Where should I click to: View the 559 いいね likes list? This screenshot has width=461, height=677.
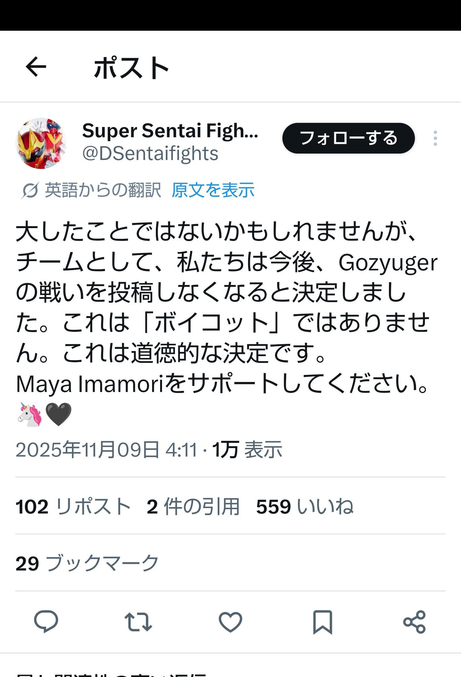(305, 506)
